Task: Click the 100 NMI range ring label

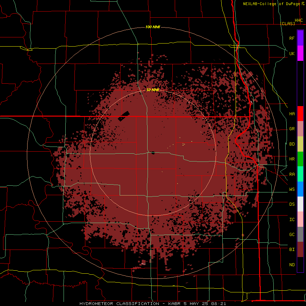Action: (153, 27)
